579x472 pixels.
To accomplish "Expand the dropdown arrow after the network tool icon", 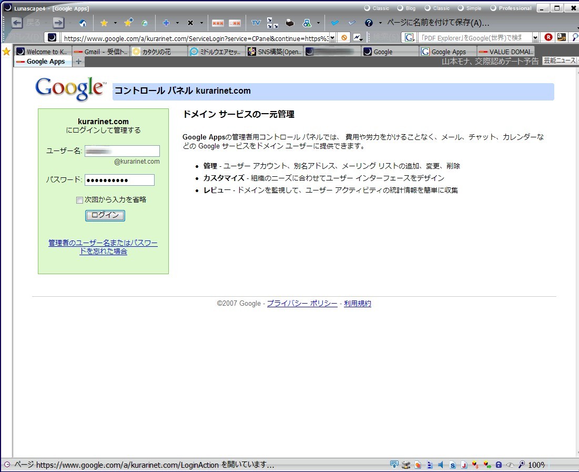I will [x=318, y=23].
